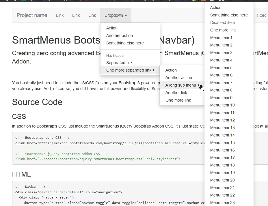This screenshot has width=268, height=206.
Task: Choose "Something else here" under Dropdown
Action: (x=125, y=43)
